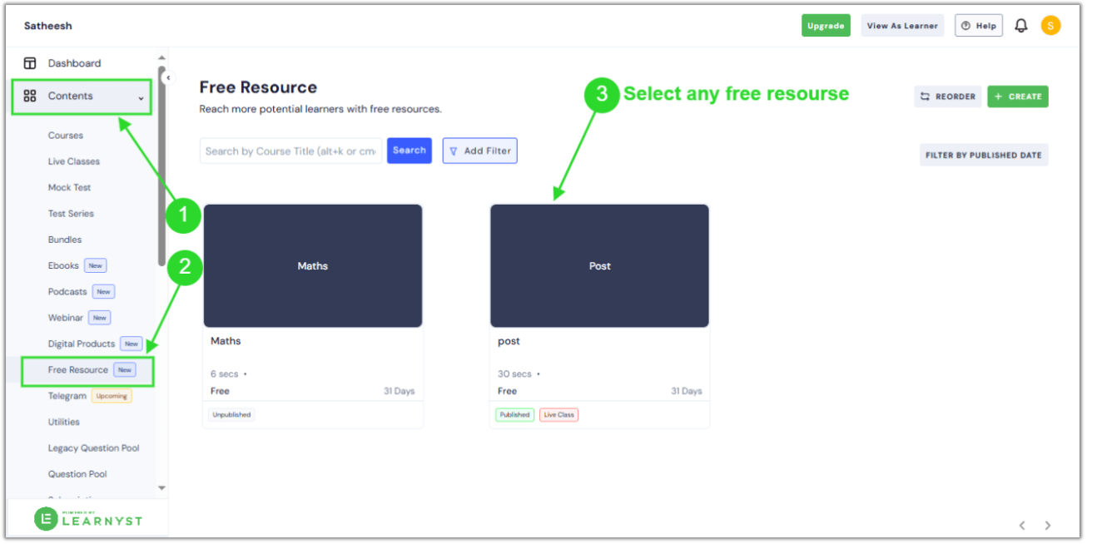1097x544 pixels.
Task: Open the Maths resource thumbnail
Action: 313,266
